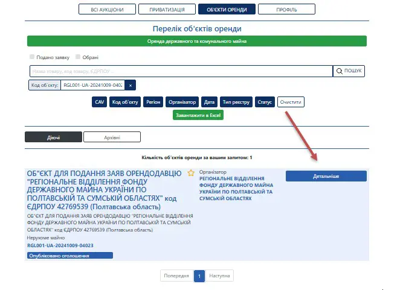The width and height of the screenshot is (403, 290).
Task: Click the search text input field
Action: [180, 71]
